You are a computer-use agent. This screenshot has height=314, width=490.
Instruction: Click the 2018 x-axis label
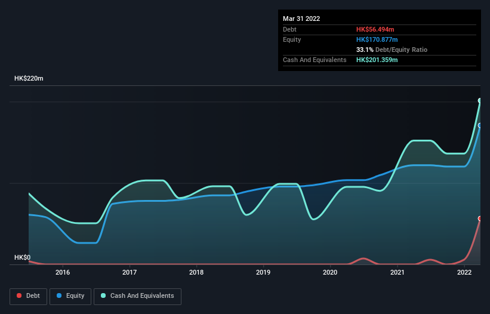(x=196, y=272)
